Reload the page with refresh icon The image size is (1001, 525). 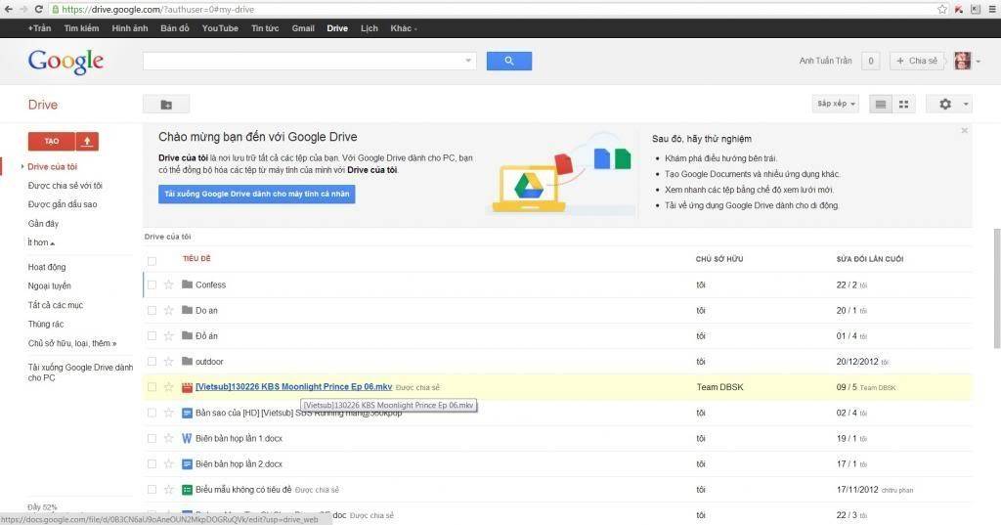[x=38, y=9]
